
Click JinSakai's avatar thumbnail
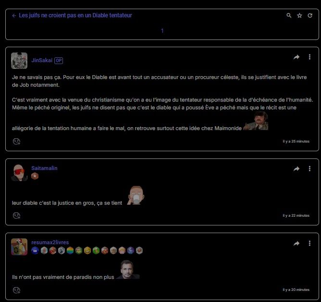(x=19, y=61)
